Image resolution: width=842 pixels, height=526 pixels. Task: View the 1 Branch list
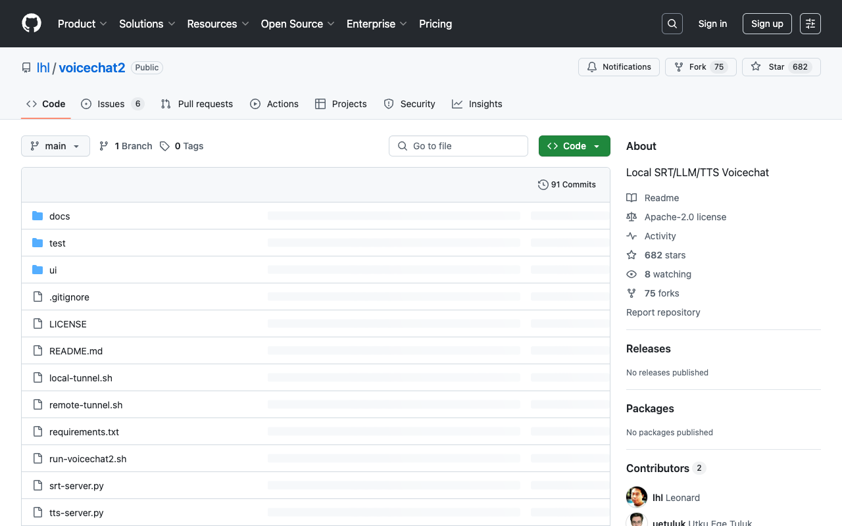point(126,146)
